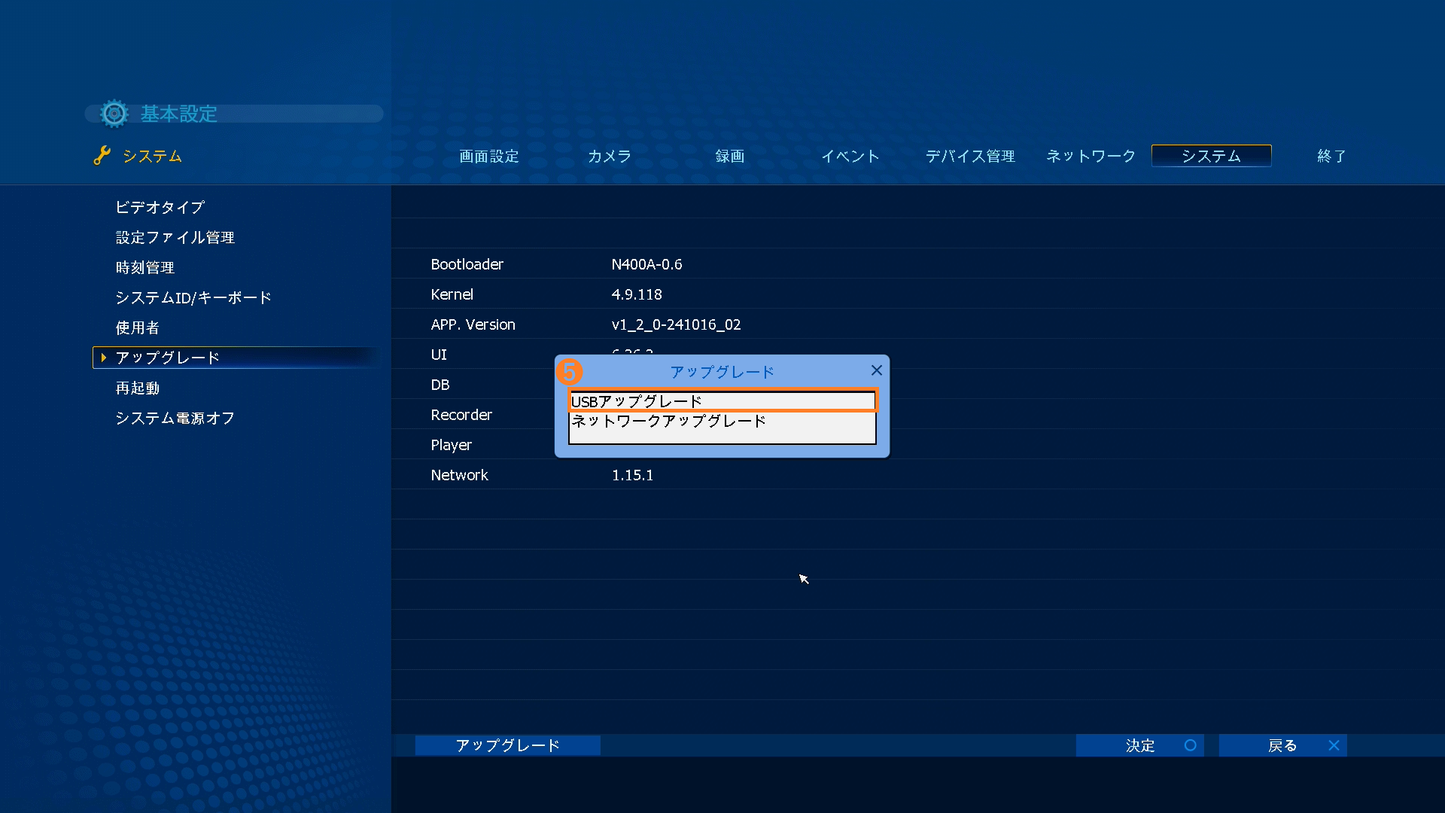Select 時刻管理 menu entry

tap(144, 267)
